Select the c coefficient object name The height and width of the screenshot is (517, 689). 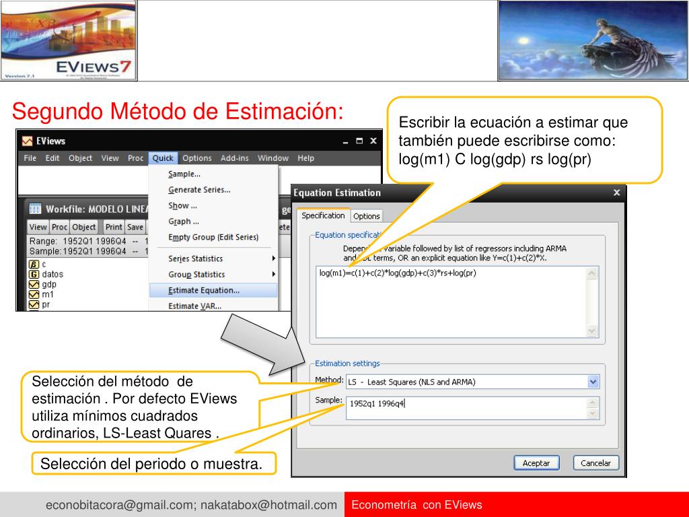coord(44,264)
